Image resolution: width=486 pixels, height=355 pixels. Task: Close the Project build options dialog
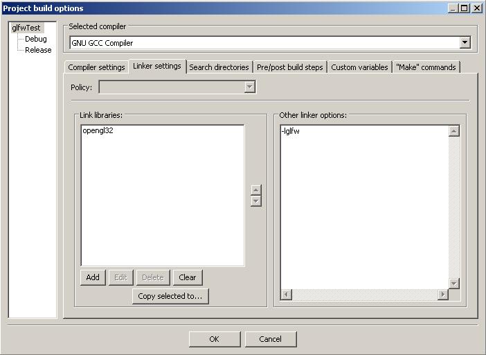477,8
